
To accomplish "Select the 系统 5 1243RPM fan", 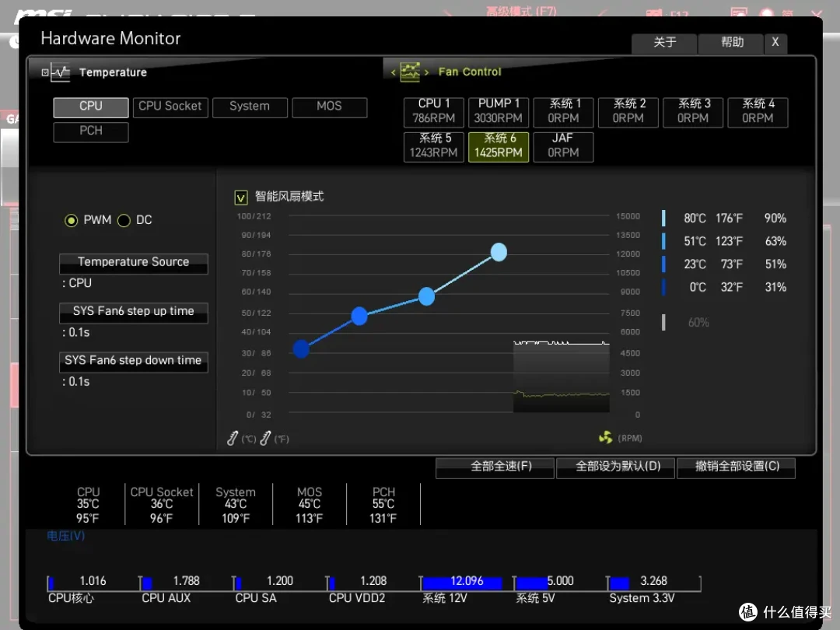I will [434, 146].
